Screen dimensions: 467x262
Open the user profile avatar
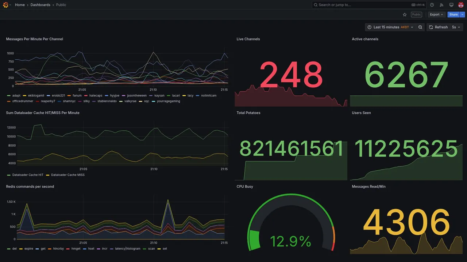(x=461, y=5)
